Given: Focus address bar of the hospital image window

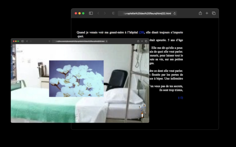Looking at the screenshot, I should click(x=78, y=41).
